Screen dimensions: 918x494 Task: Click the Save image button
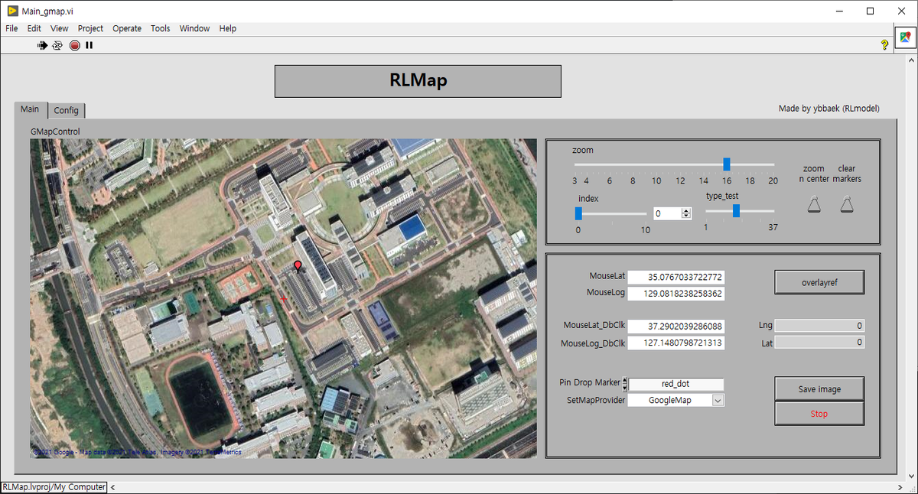pyautogui.click(x=819, y=388)
